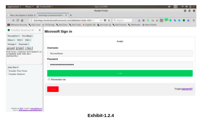Open the Applications menu

click(x=14, y=7)
